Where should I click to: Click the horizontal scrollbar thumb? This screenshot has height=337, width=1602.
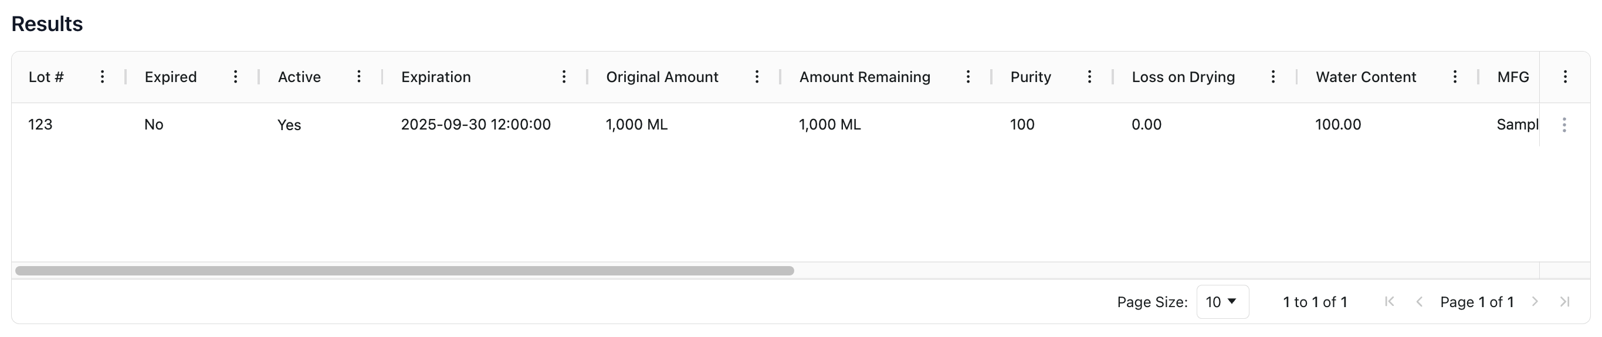tap(404, 270)
